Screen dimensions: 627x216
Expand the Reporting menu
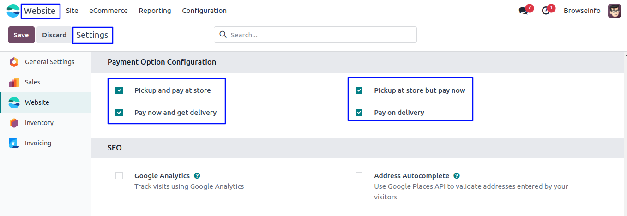155,11
